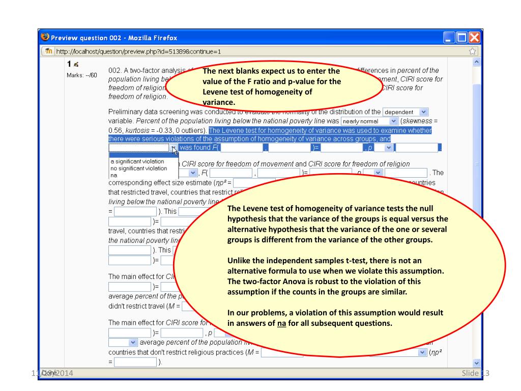
Task: Click field under 'The main effect for CIRI'
Action: tap(130, 287)
